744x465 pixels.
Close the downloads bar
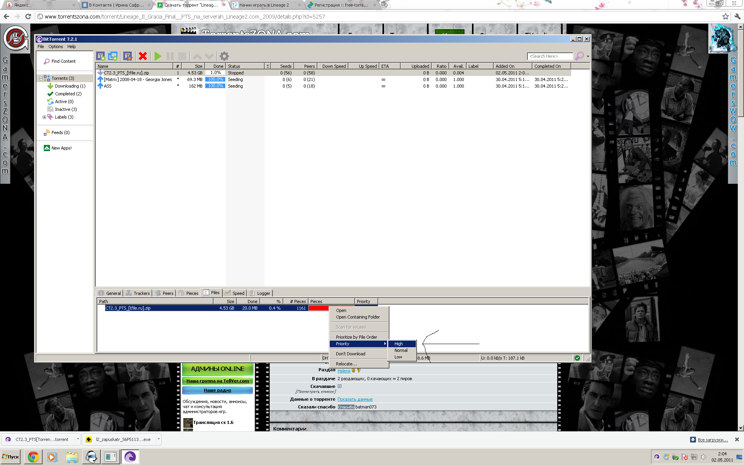point(737,439)
